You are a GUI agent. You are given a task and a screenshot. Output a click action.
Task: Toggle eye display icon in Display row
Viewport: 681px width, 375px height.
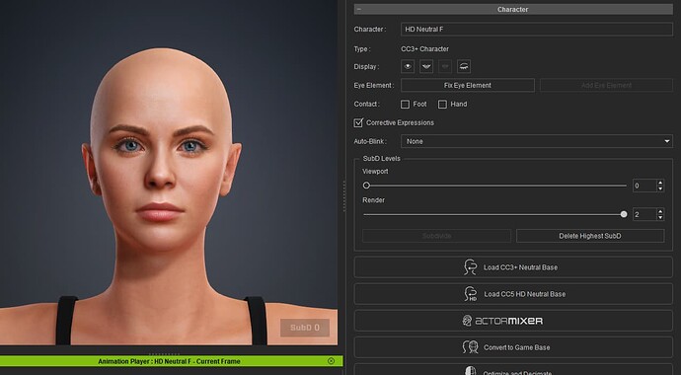point(408,66)
